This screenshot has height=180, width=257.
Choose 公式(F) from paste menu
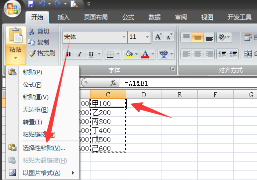42,85
